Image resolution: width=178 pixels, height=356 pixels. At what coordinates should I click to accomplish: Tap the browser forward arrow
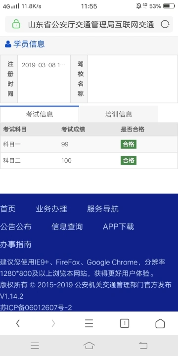pos(53,323)
